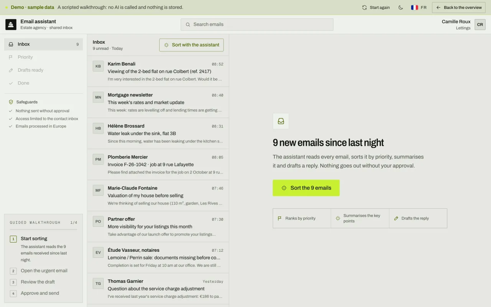Click the Email assistant logo icon

point(11,25)
